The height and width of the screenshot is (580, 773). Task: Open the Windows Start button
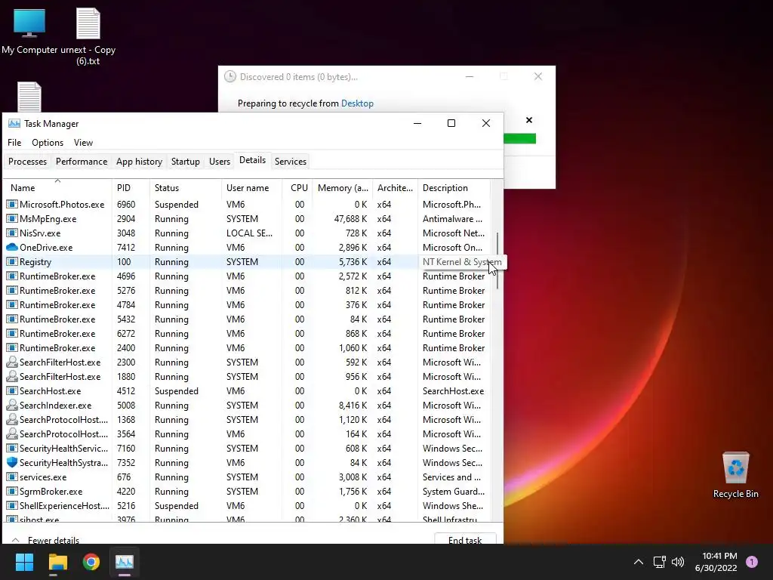[x=24, y=562]
